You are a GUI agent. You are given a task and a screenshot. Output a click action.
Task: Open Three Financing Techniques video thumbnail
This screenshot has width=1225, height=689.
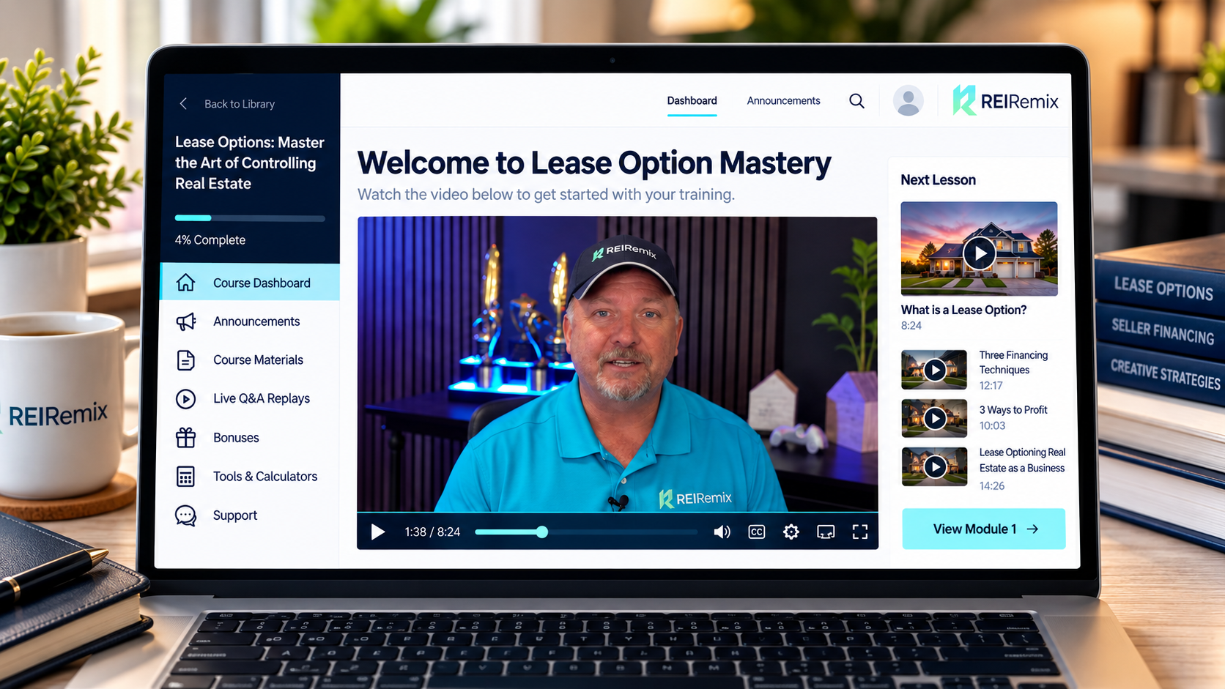pos(934,370)
